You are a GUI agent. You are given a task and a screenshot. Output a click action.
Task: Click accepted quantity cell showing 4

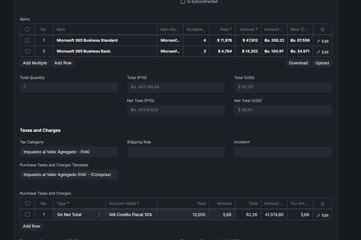pyautogui.click(x=196, y=40)
